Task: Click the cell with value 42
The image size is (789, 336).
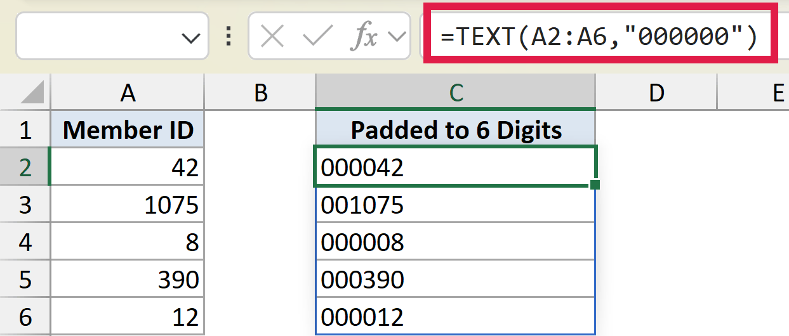Action: pos(128,167)
